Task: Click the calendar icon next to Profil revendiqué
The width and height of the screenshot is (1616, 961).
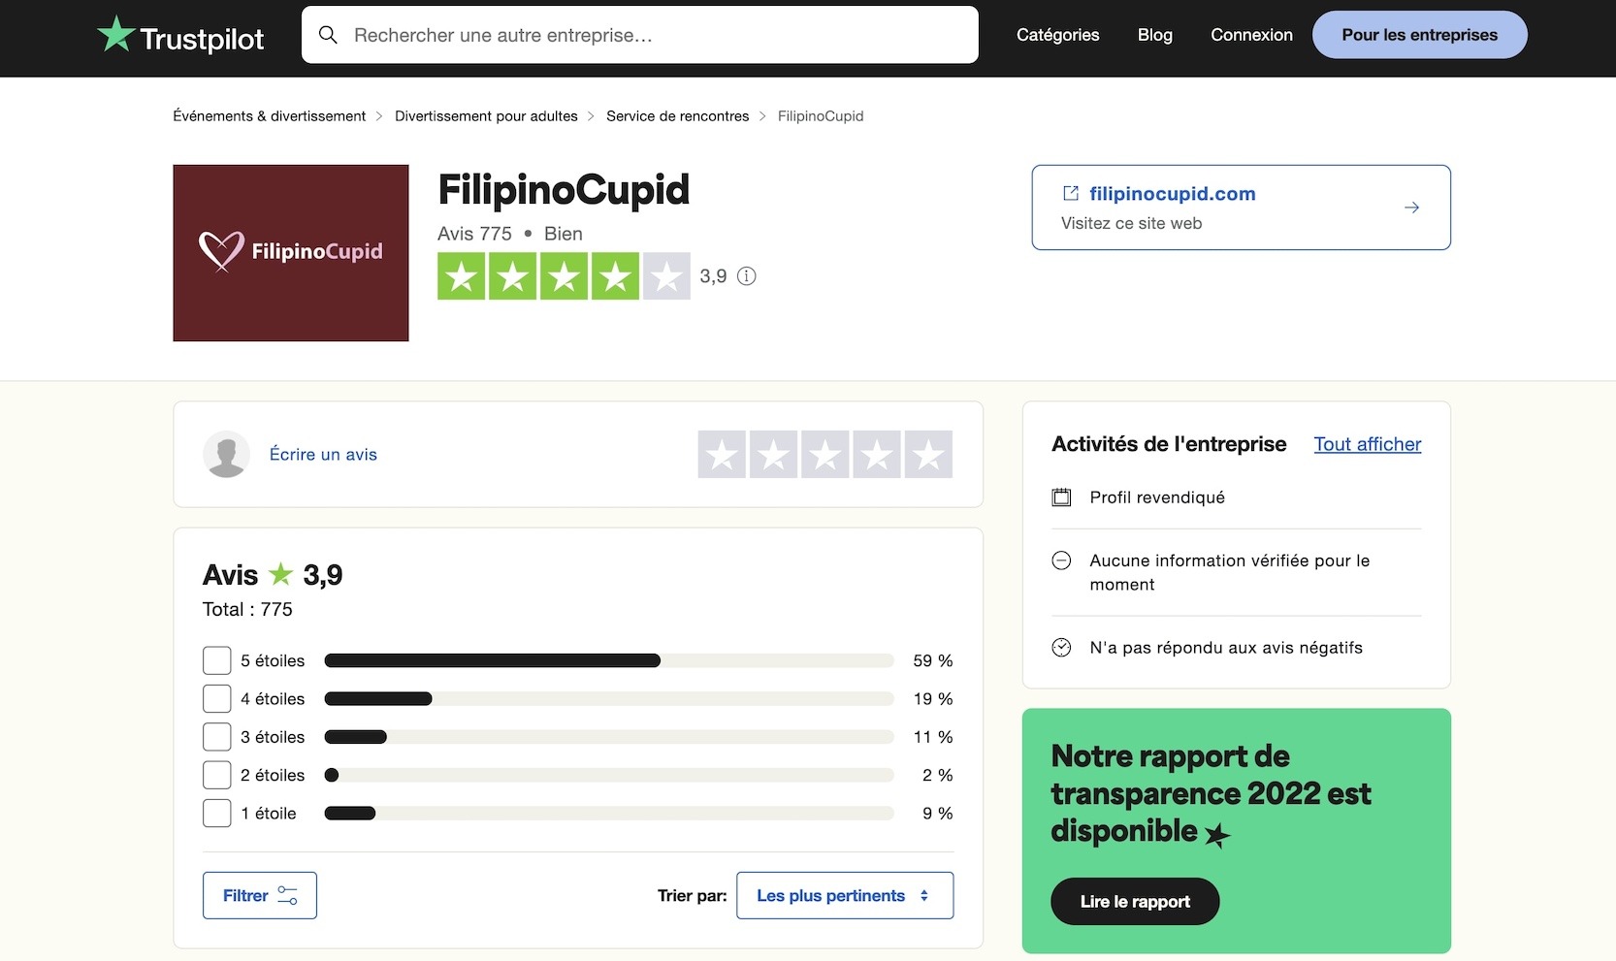Action: point(1062,497)
